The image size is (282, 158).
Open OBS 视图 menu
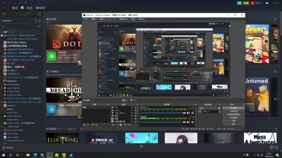point(102,19)
